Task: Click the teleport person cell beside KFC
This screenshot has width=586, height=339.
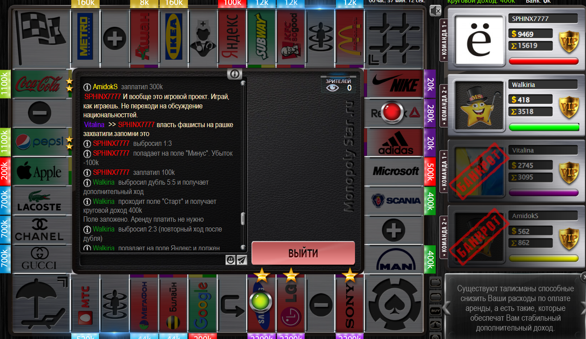Action: (x=320, y=37)
